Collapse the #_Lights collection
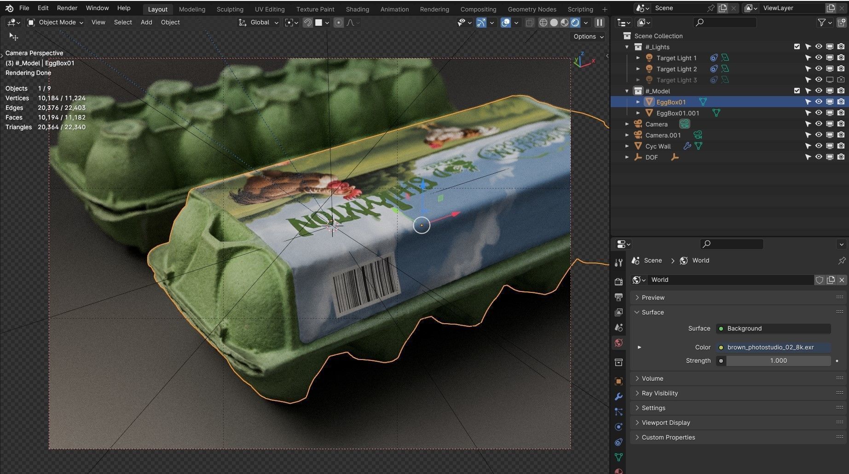Screen dimensions: 849x474 (x=627, y=47)
